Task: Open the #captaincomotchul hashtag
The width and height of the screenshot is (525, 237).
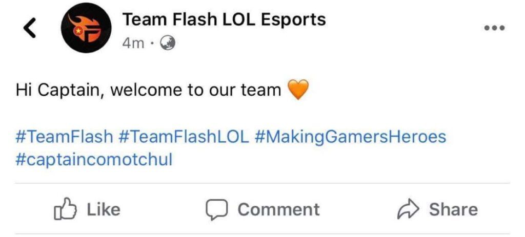Action: point(94,160)
